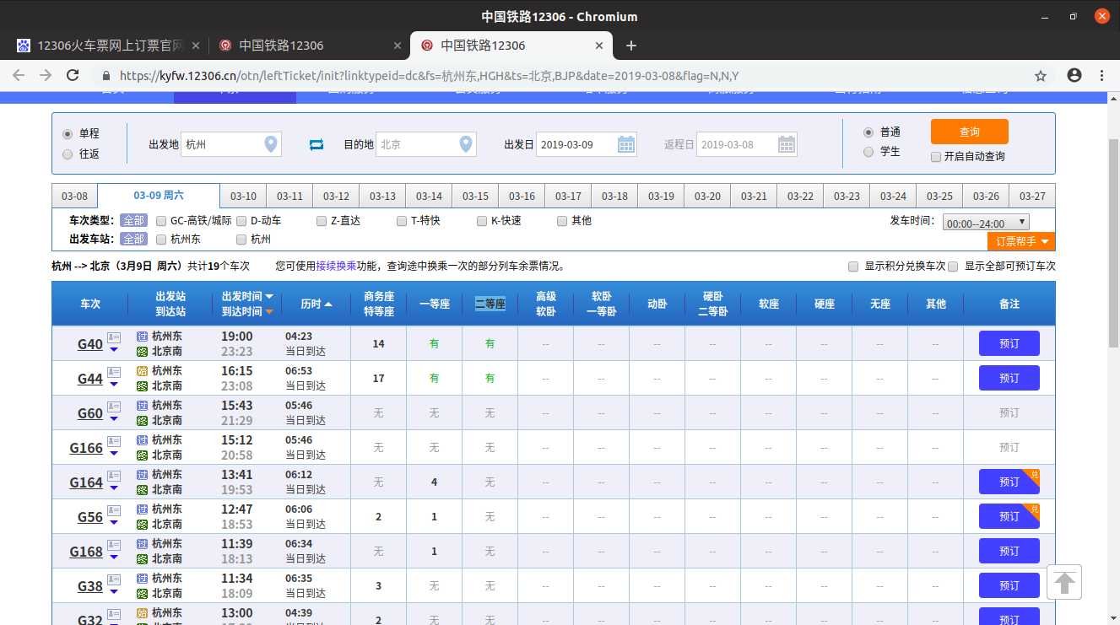
Task: Click ID card icon beside G44
Action: pos(114,372)
